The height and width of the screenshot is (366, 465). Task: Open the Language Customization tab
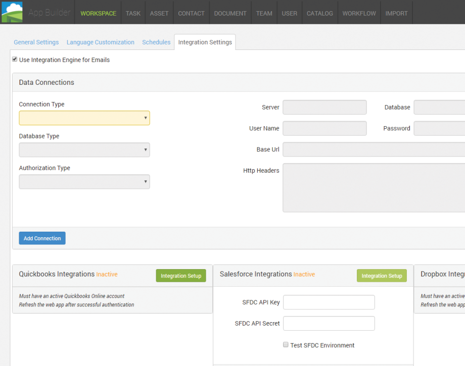(x=100, y=42)
